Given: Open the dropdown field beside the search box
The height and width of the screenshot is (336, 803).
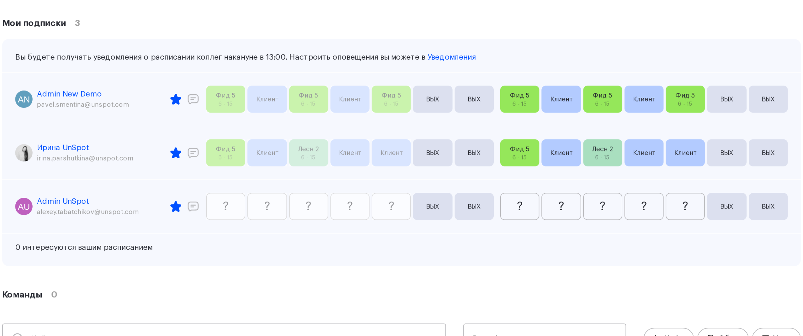Looking at the screenshot, I should click(545, 330).
